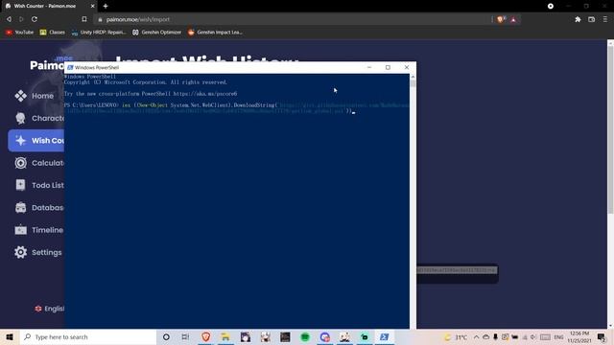Screen dimensions: 614x345
Task: Open the Timeline sidebar icon
Action: [x=20, y=230]
